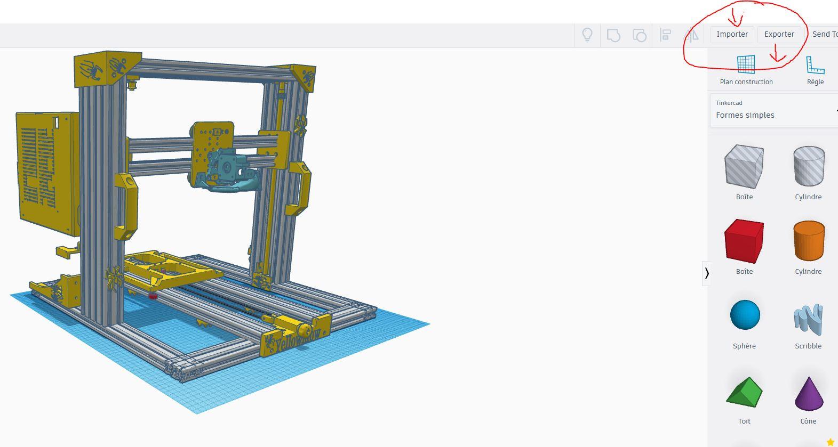Open the Align tool icon

point(665,35)
